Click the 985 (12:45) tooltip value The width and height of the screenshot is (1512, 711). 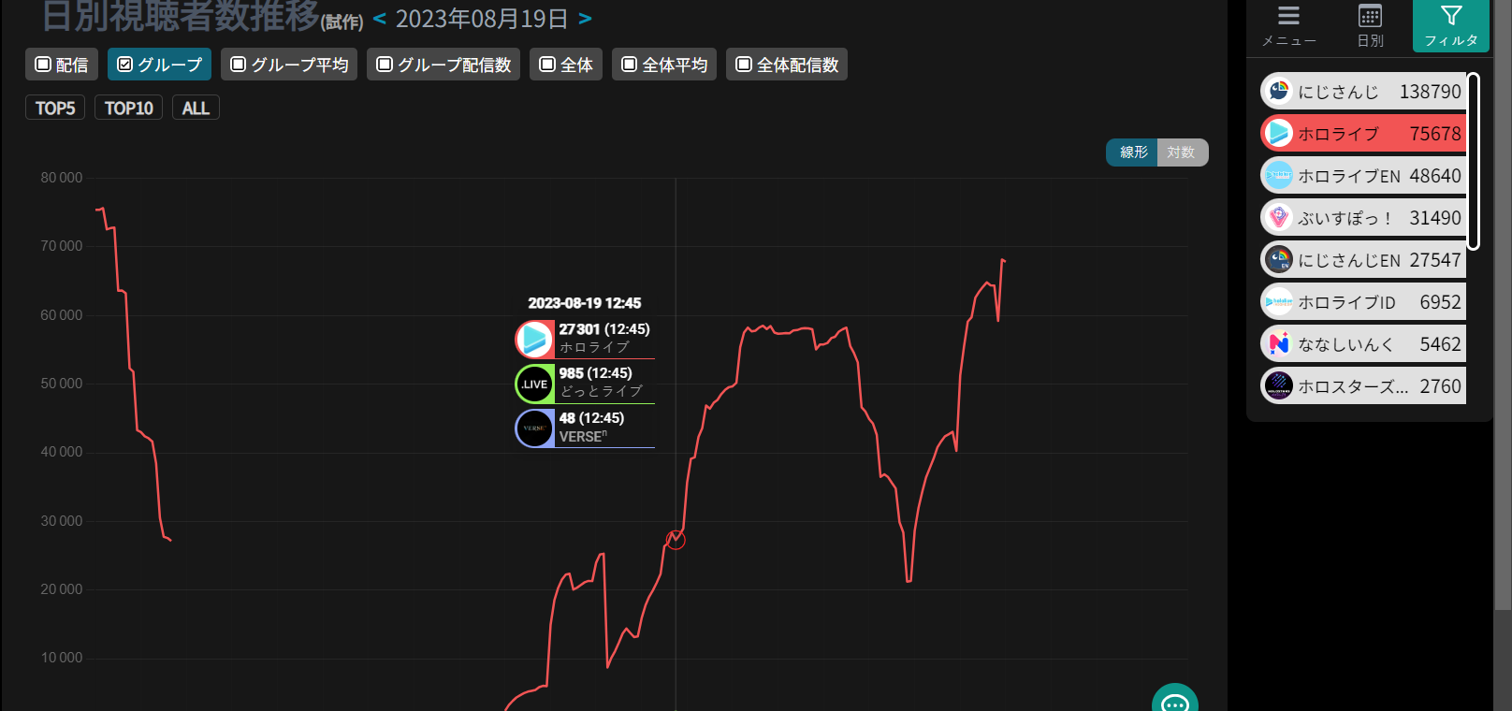(x=595, y=373)
